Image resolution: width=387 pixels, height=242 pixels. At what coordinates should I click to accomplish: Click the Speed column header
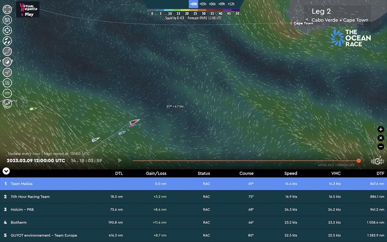(x=291, y=173)
